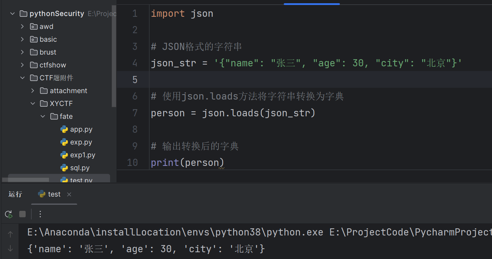Click the Rerun test icon
The height and width of the screenshot is (259, 492).
coord(9,214)
